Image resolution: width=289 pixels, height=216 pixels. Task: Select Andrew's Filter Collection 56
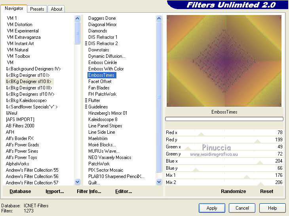click(32, 176)
